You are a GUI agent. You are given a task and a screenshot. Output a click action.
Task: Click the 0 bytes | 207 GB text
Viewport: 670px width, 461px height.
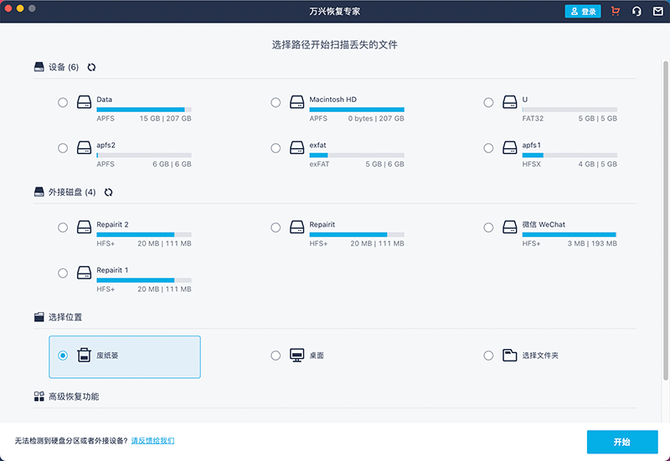point(376,119)
